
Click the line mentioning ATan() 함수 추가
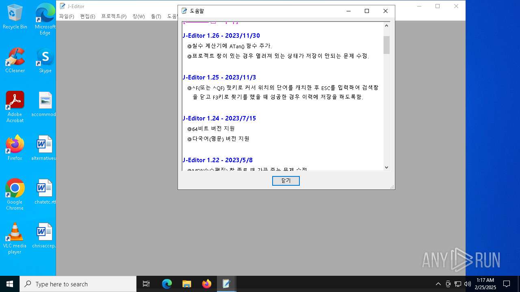click(230, 46)
